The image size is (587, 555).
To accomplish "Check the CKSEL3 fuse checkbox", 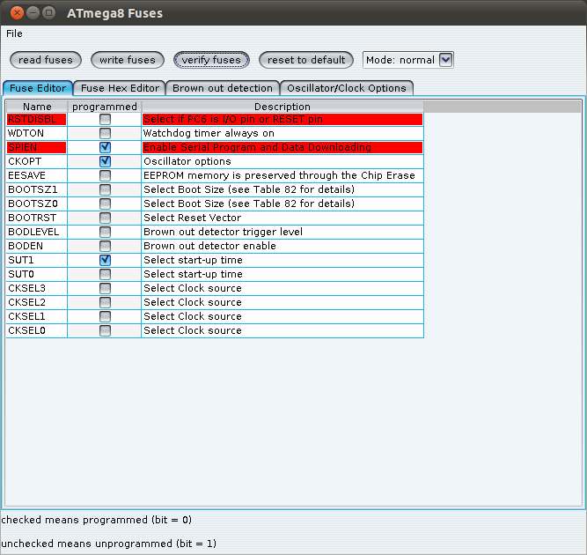I will 105,288.
